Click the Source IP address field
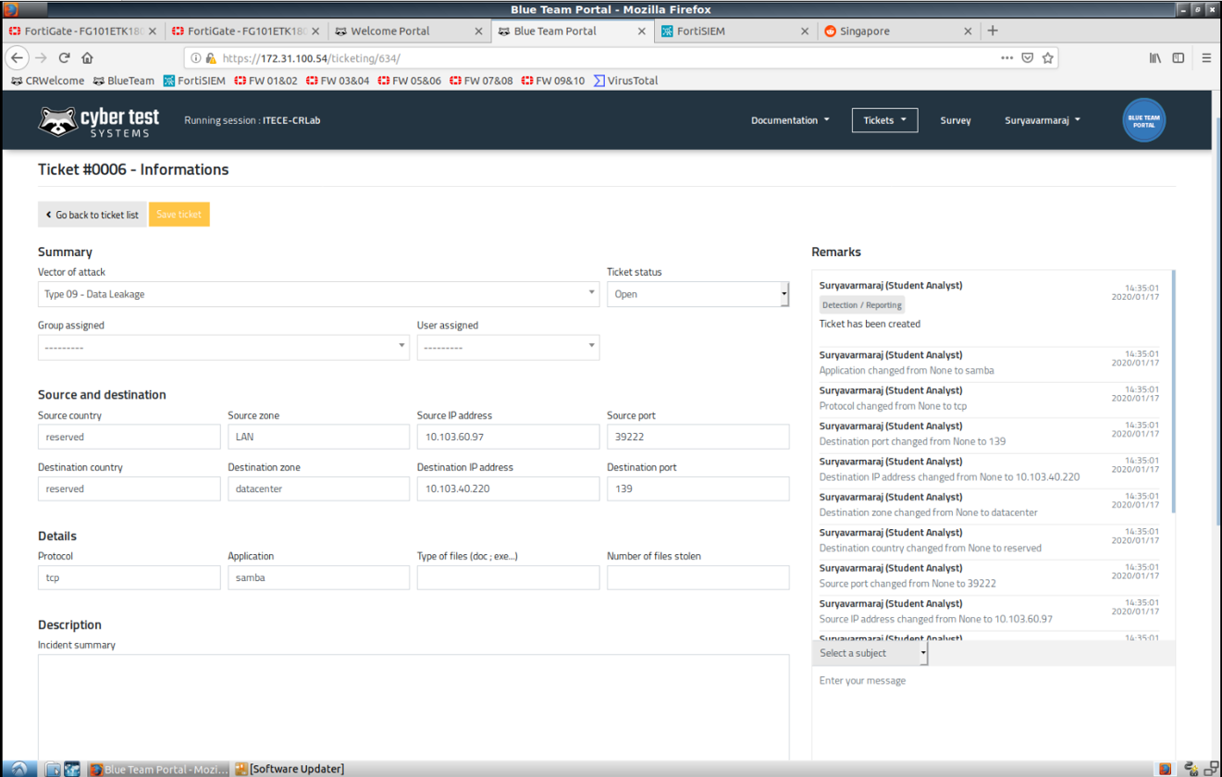Image resolution: width=1222 pixels, height=777 pixels. coord(508,437)
